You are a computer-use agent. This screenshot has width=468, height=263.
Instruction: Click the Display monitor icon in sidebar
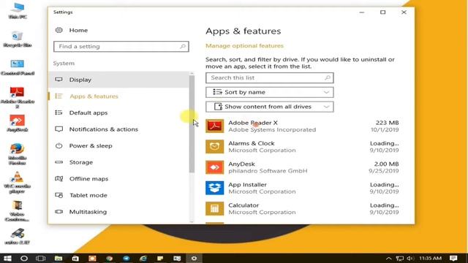click(58, 80)
